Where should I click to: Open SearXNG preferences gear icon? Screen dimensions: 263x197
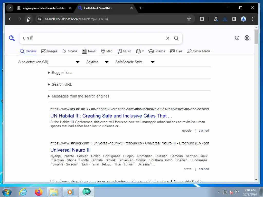click(x=247, y=38)
